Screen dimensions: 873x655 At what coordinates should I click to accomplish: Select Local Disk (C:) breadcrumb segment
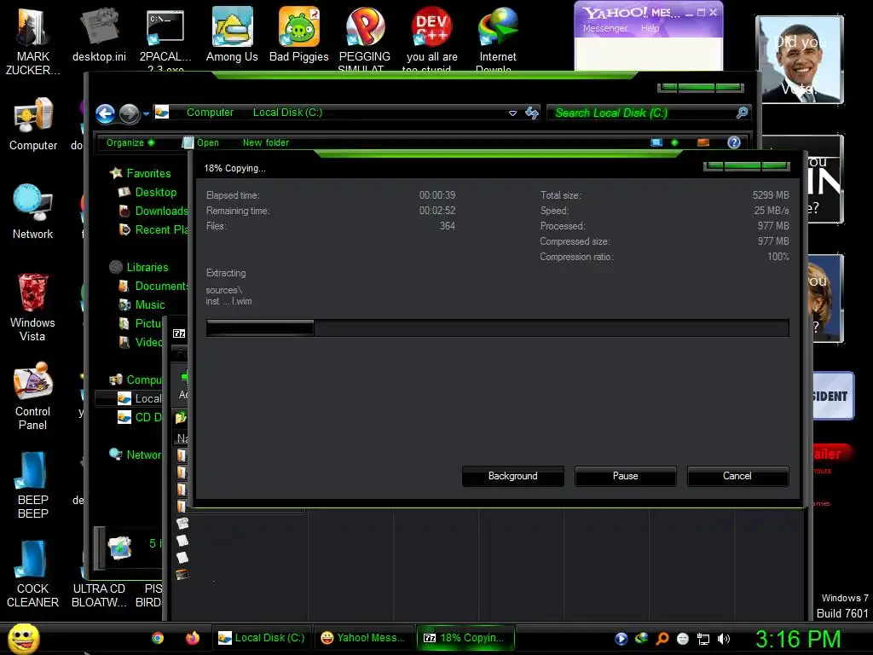(287, 113)
